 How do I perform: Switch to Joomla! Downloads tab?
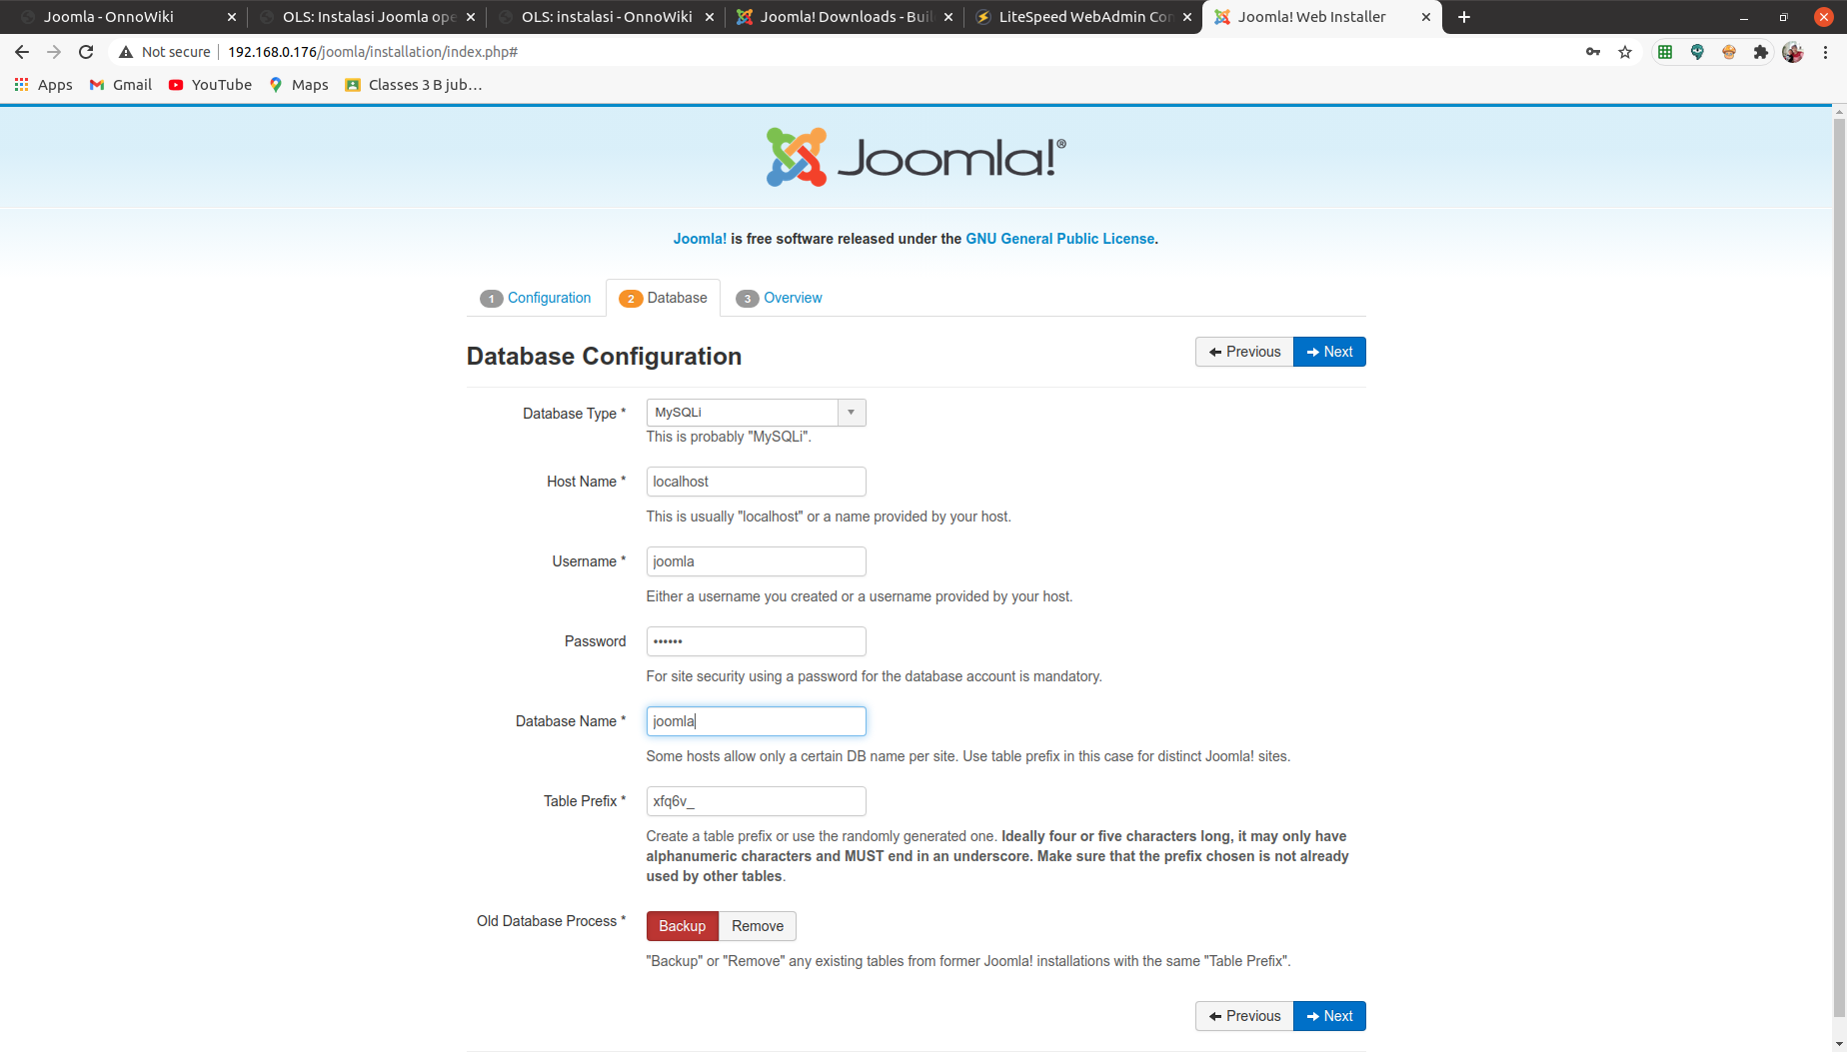[x=846, y=17]
